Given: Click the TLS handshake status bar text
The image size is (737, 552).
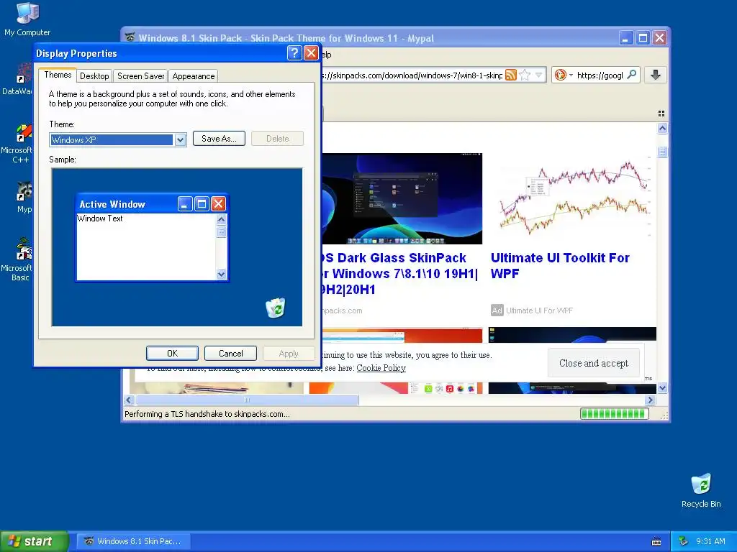Looking at the screenshot, I should [x=207, y=414].
